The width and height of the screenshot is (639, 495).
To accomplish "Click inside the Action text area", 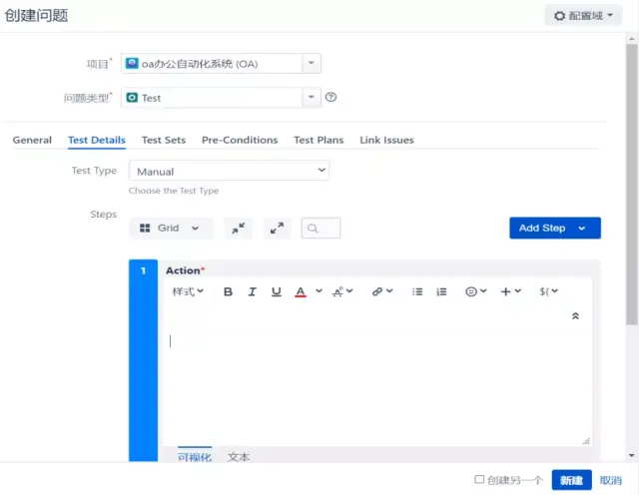I will 377,385.
